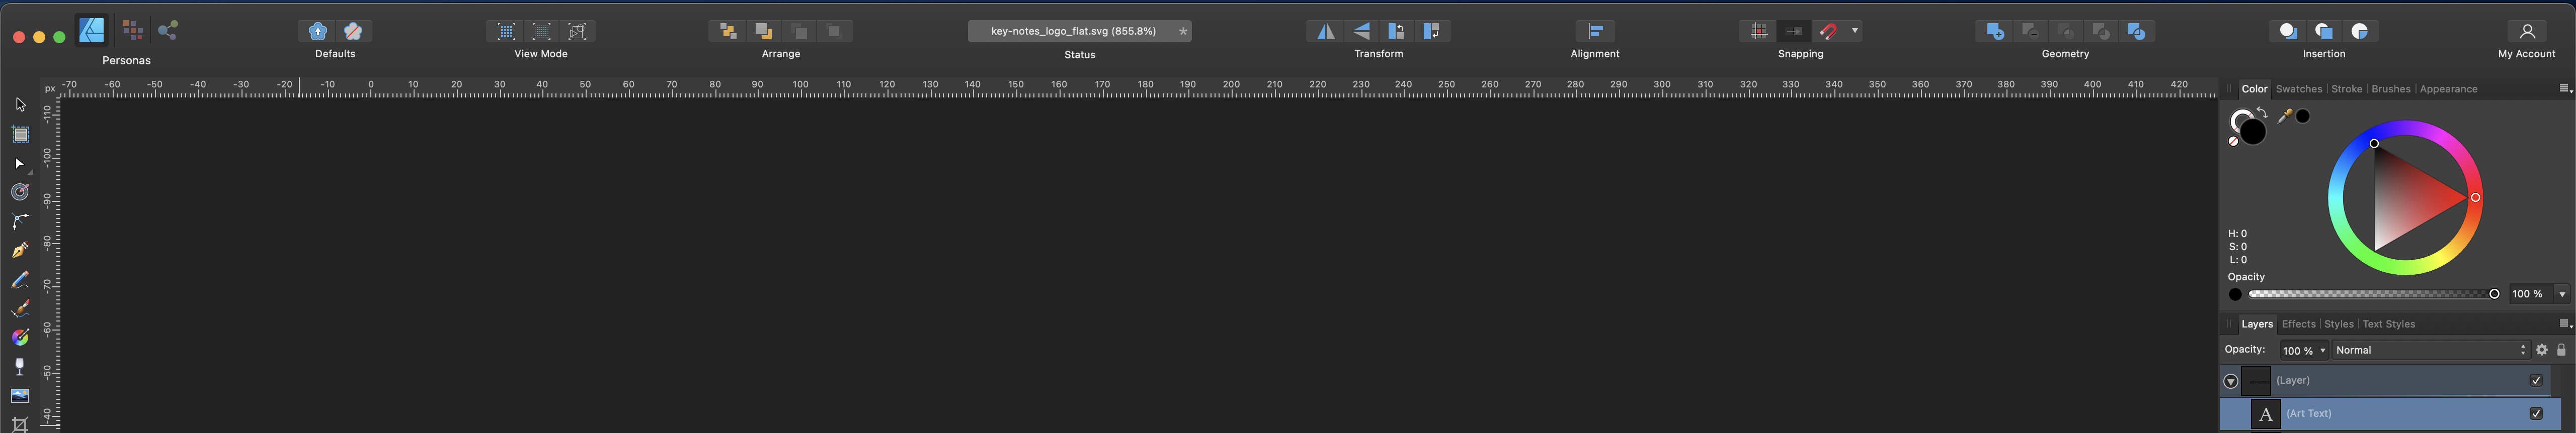This screenshot has height=433, width=2576.
Task: Switch to Pixel view mode
Action: tap(506, 31)
